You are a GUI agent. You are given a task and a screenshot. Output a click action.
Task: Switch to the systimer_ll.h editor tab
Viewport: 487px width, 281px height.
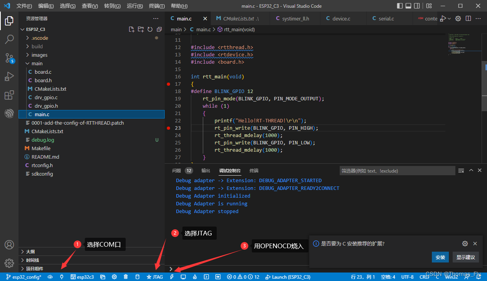click(x=295, y=19)
